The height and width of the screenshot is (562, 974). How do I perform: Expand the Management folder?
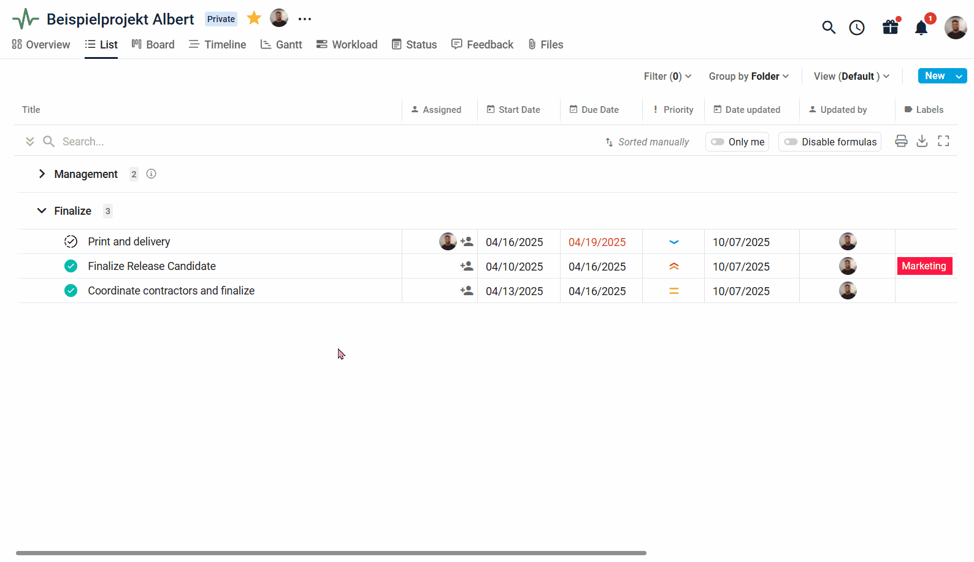[x=42, y=174]
